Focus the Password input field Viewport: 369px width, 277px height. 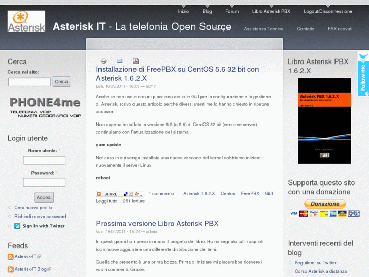(44, 182)
